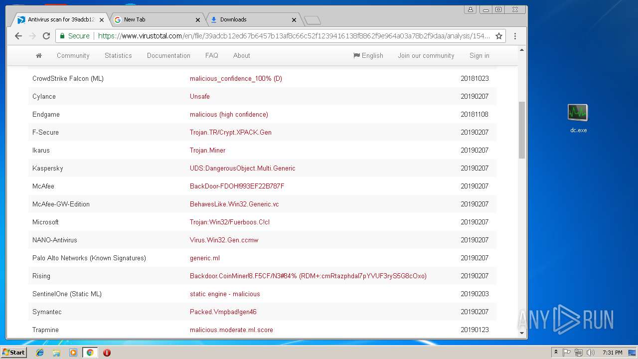This screenshot has height=359, width=638.
Task: Click Endgame malicious (high confidence) result
Action: (x=229, y=114)
